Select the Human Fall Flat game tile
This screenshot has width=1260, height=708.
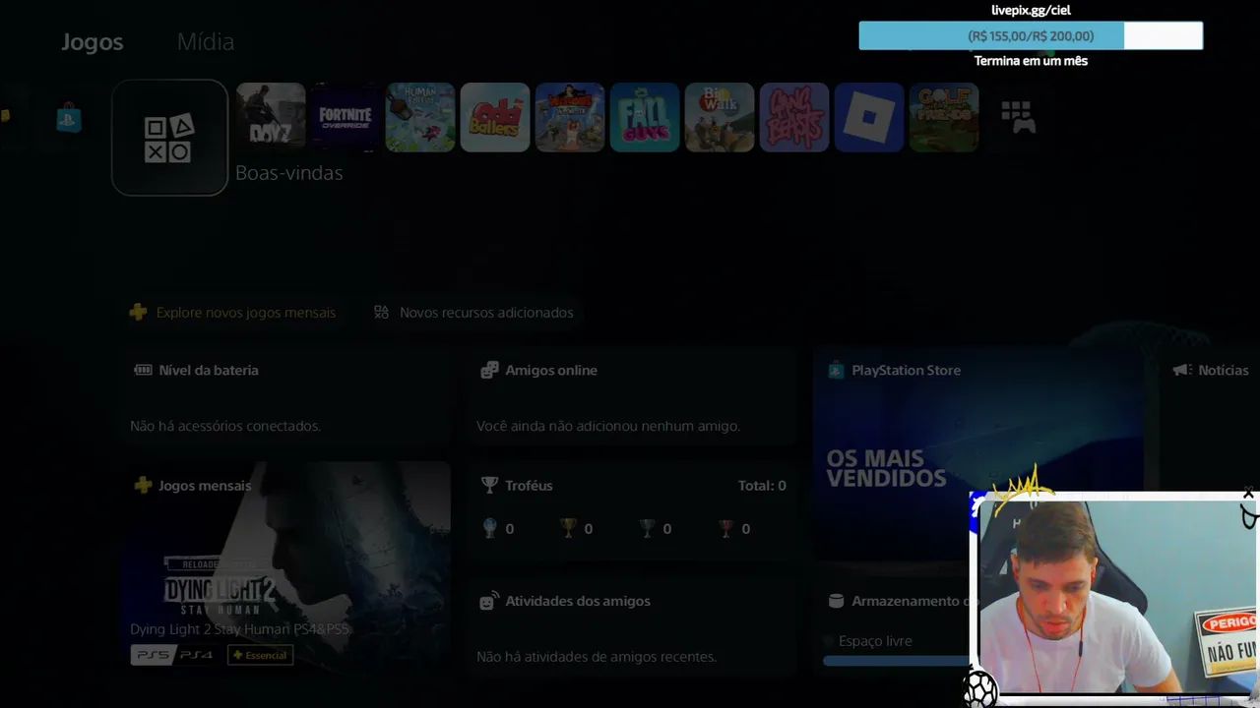420,117
